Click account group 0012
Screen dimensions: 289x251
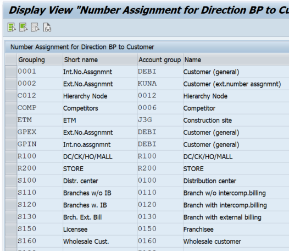(x=160, y=96)
